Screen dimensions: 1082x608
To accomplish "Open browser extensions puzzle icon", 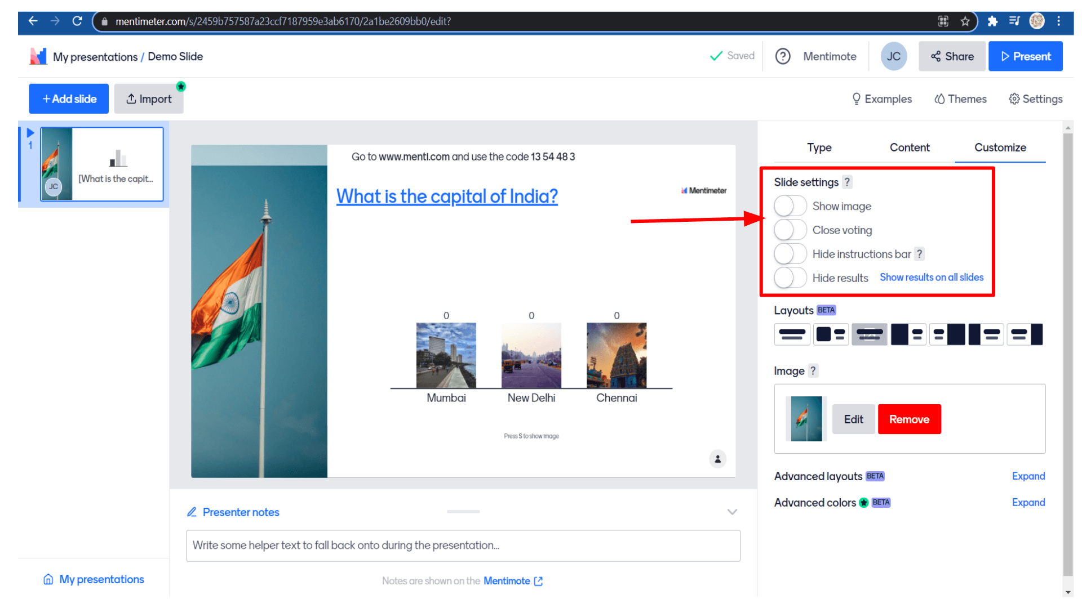I will [992, 21].
